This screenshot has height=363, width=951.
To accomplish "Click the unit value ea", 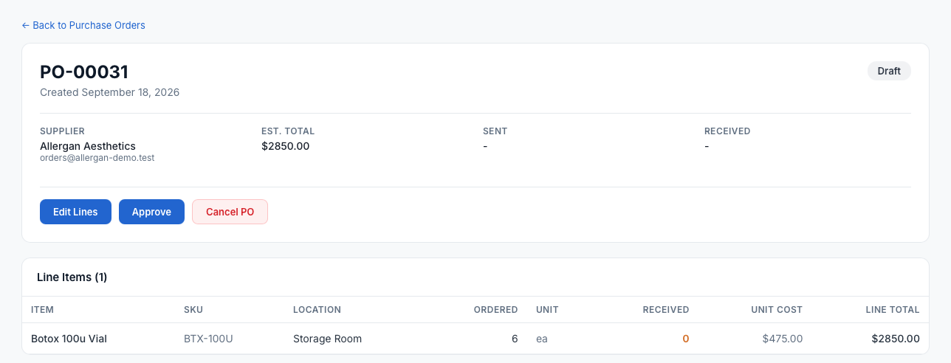I will click(542, 339).
